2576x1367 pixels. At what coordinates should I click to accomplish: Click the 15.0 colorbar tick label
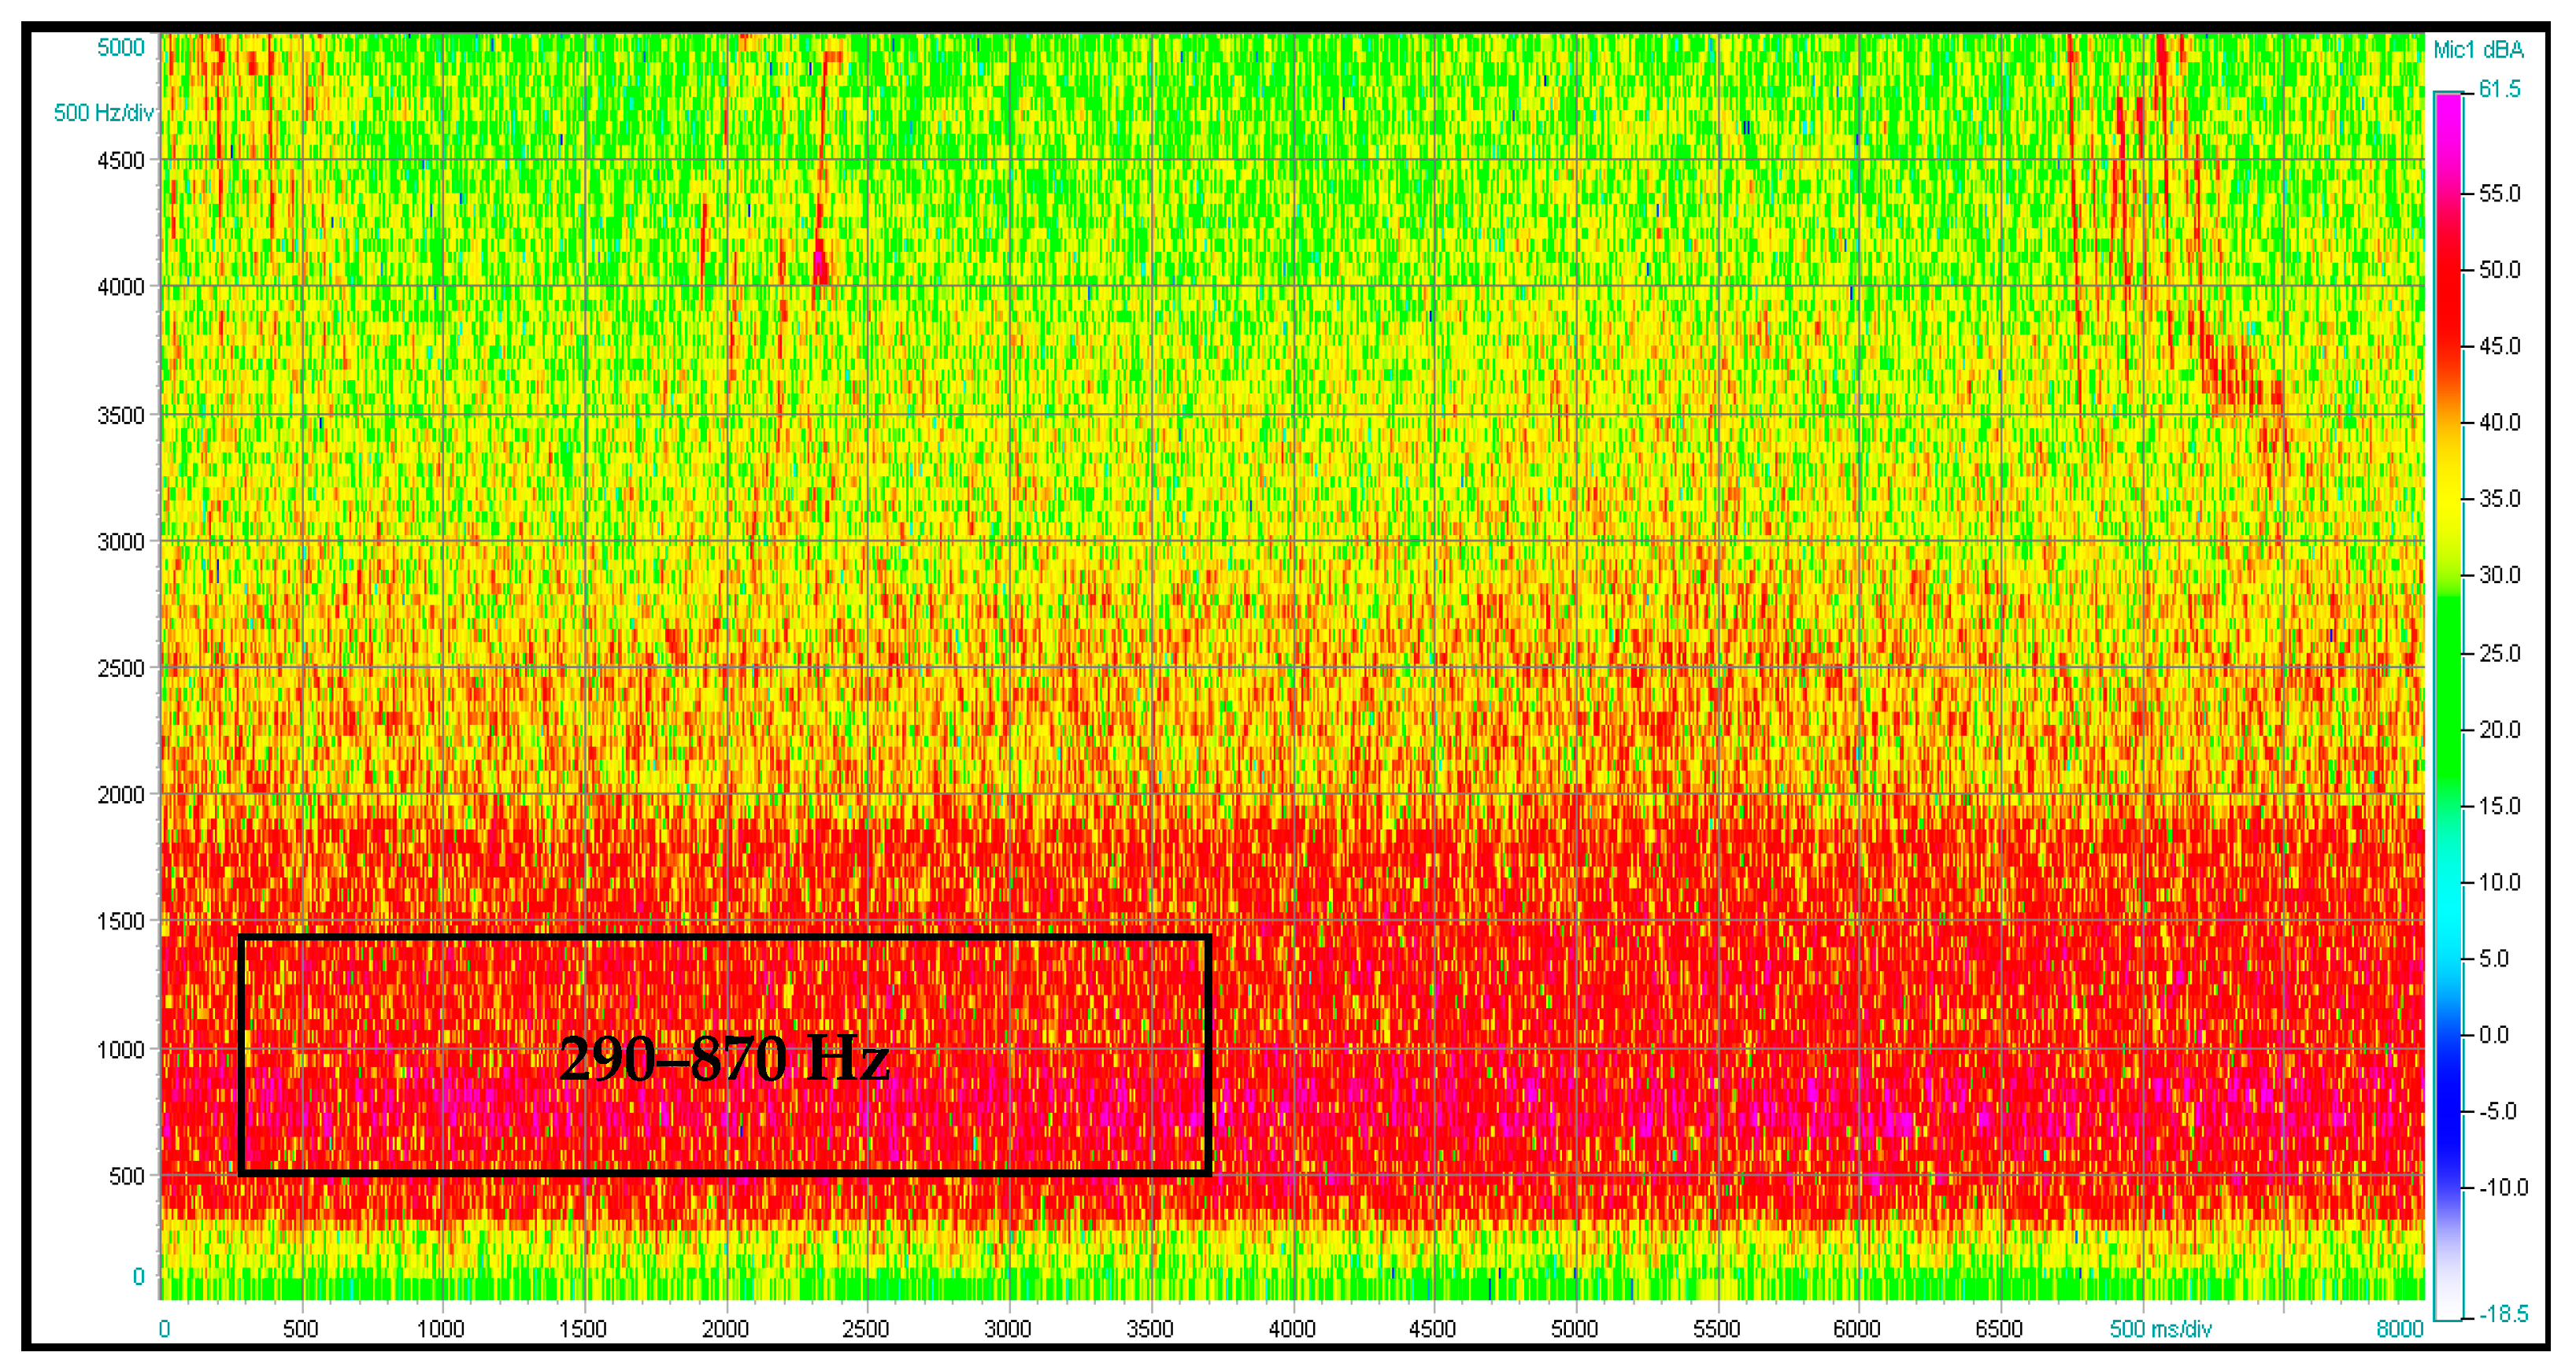tap(2499, 807)
